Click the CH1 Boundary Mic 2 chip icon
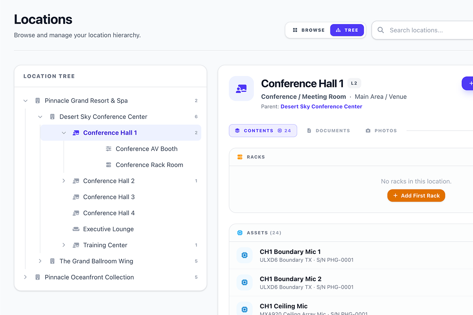This screenshot has height=315, width=473. click(244, 282)
